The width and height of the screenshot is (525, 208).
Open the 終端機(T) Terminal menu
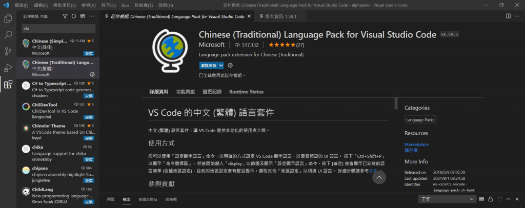pyautogui.click(x=144, y=5)
